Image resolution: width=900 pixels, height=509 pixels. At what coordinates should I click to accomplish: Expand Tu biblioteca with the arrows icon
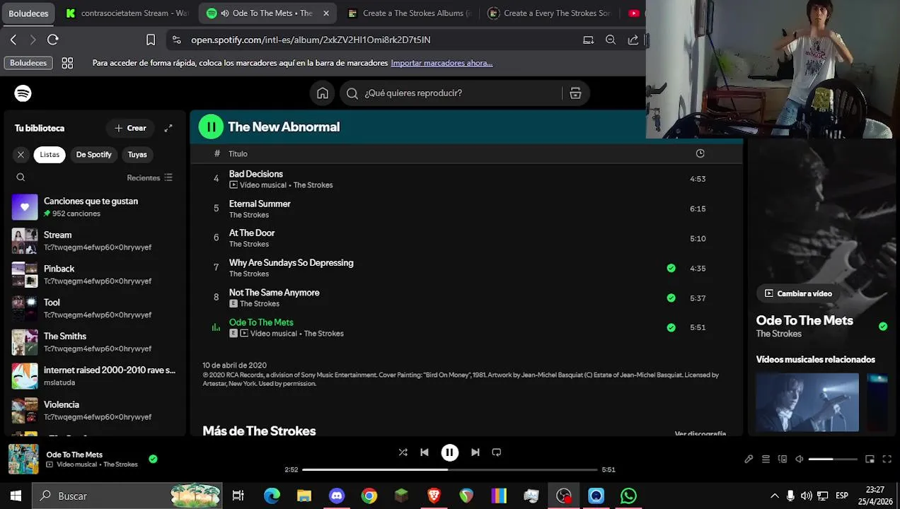168,128
